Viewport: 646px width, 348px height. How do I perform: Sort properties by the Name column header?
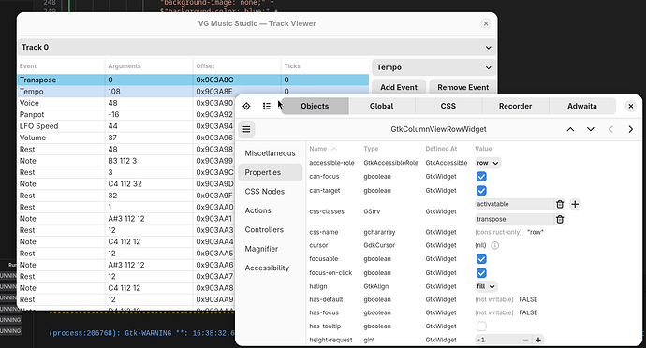[323, 149]
